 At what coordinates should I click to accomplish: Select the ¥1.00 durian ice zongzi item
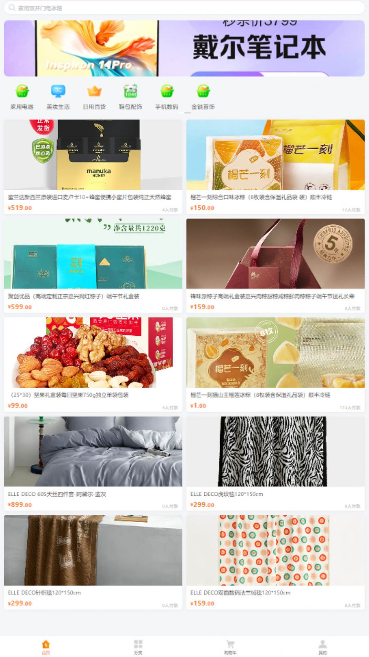[x=275, y=365]
